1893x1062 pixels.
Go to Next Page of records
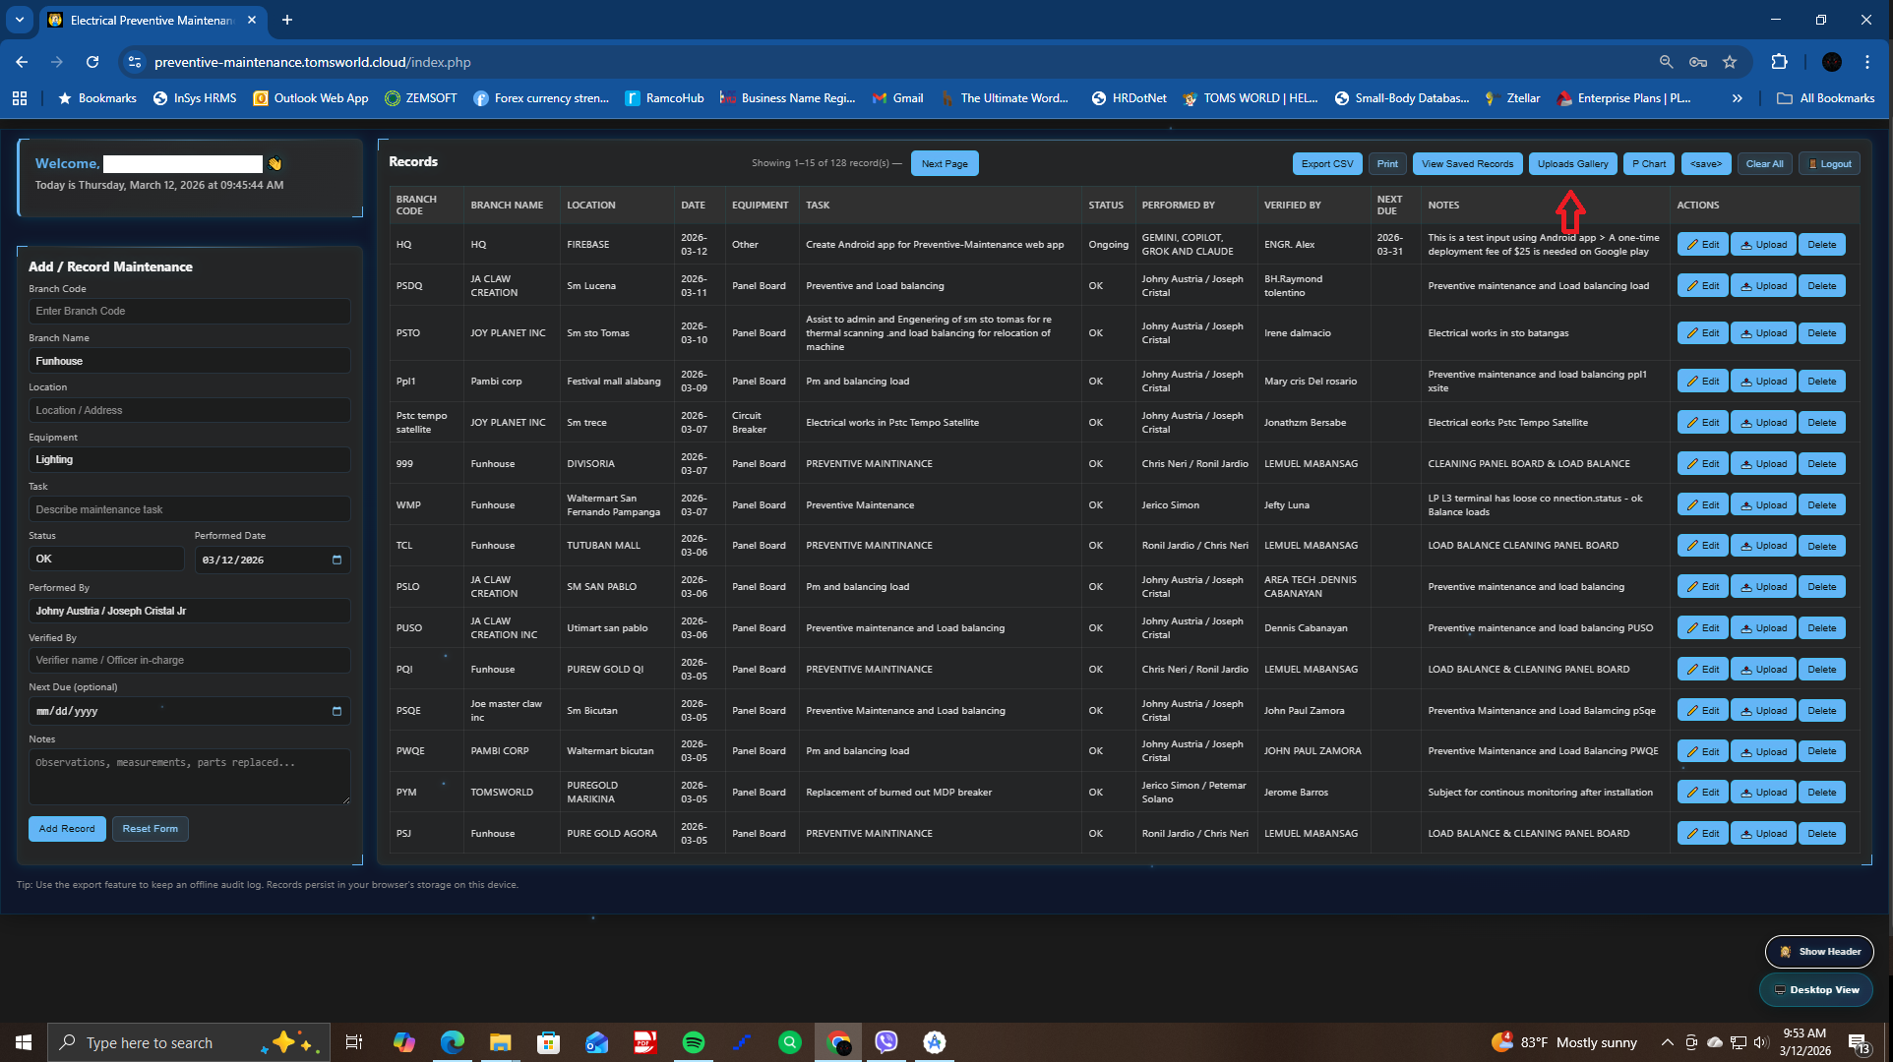tap(944, 164)
